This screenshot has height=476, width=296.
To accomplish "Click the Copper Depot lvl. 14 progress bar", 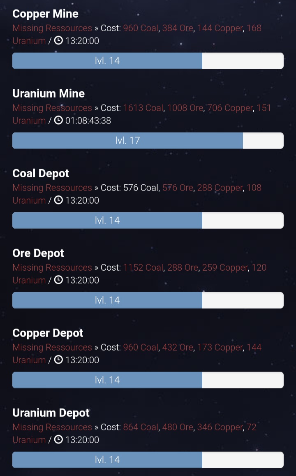I will [x=148, y=380].
